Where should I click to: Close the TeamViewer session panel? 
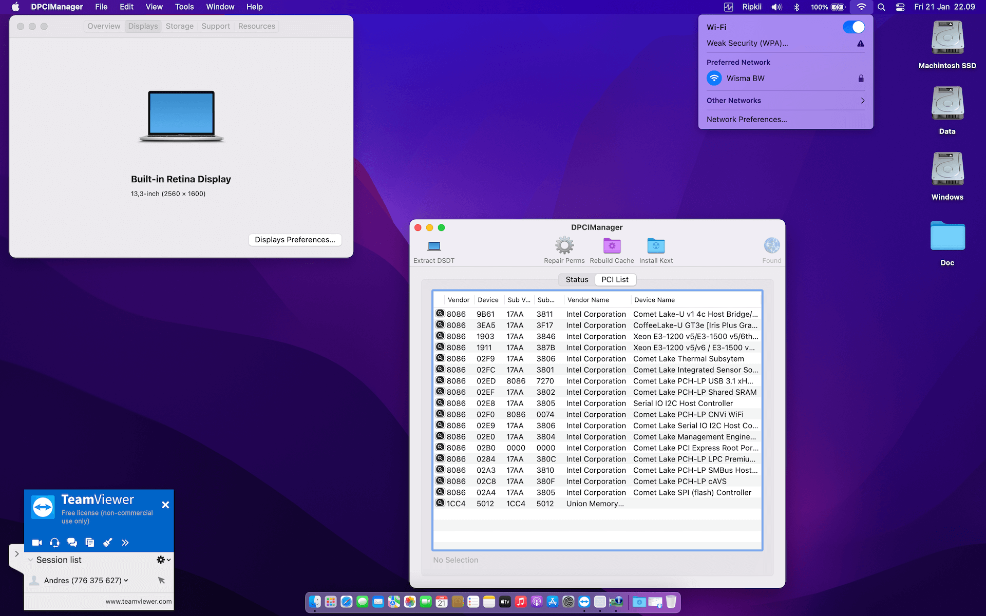pos(165,505)
